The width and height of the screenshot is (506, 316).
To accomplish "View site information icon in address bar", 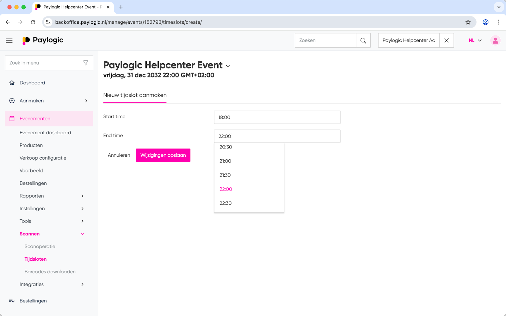I will [48, 22].
